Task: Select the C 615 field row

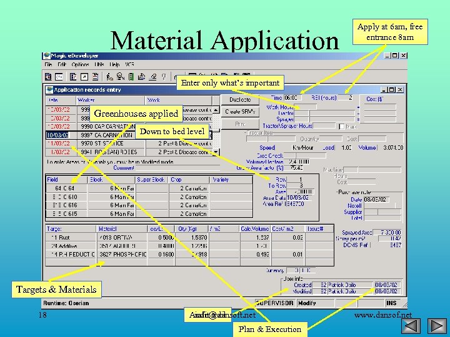Action: click(x=149, y=213)
